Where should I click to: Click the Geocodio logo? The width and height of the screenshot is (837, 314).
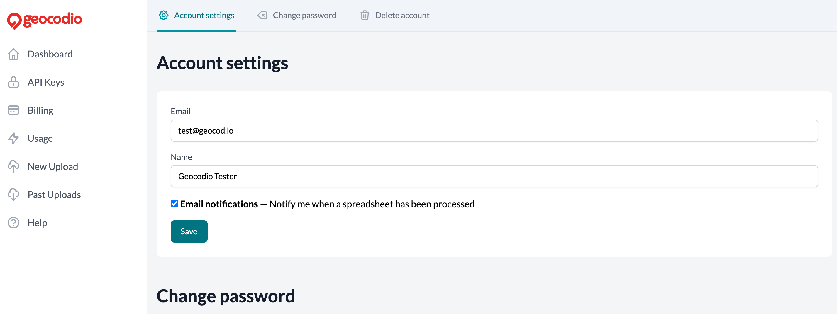click(x=44, y=19)
